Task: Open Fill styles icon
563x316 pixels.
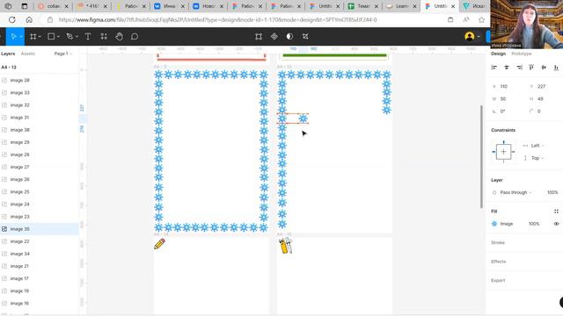Action: coord(556,212)
